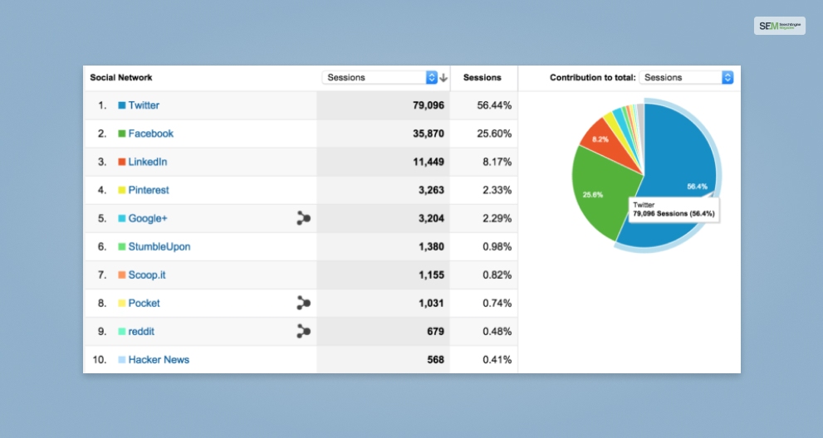Open the LinkedIn social network link
The height and width of the screenshot is (438, 823).
(x=148, y=162)
